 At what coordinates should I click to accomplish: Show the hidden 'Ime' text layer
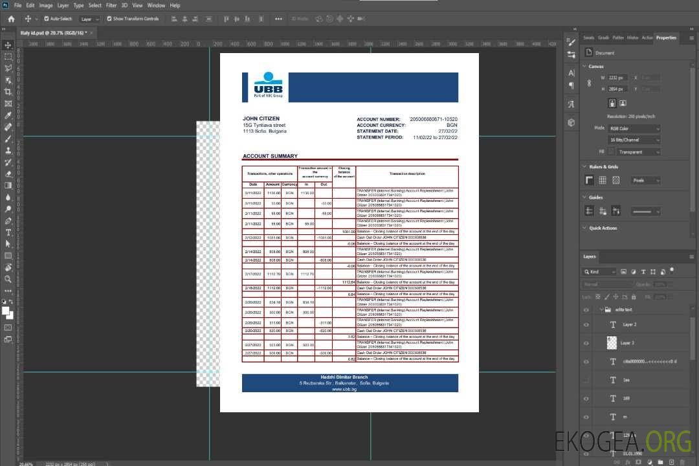pos(586,381)
